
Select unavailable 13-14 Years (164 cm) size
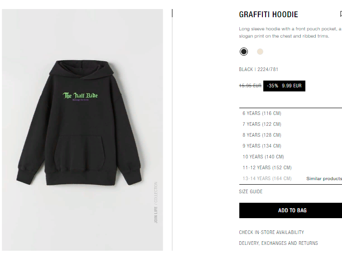[x=267, y=179]
